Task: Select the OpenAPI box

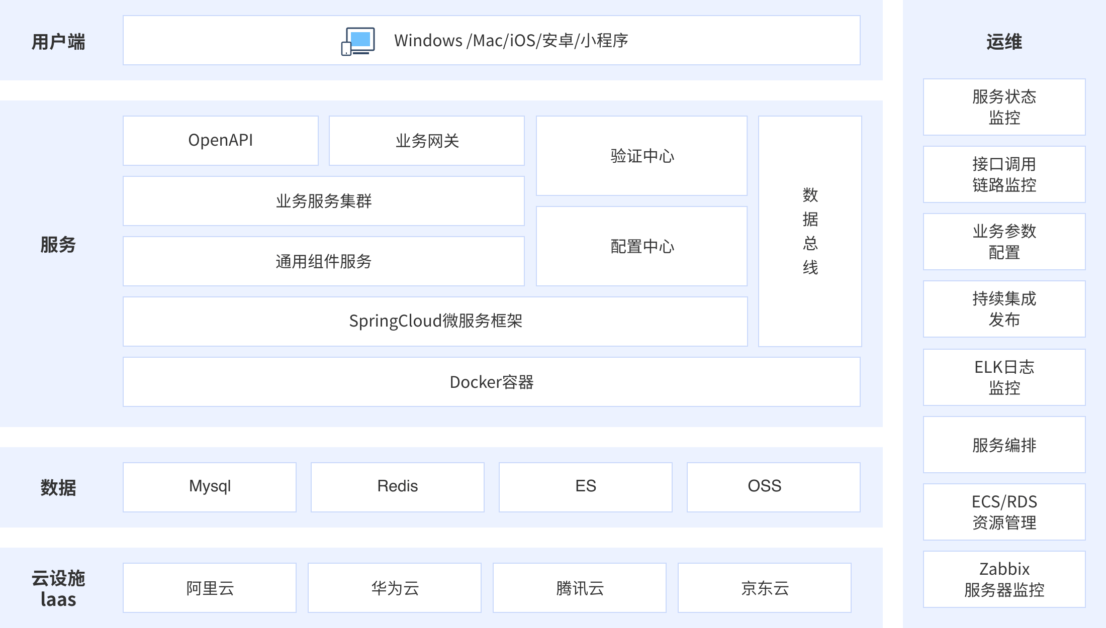Action: (221, 141)
